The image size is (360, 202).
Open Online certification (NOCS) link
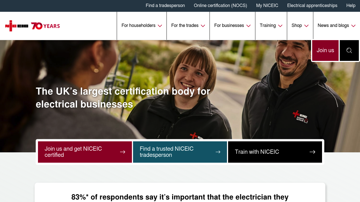point(220,6)
